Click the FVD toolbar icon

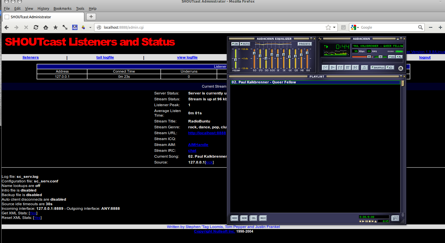tap(75, 28)
